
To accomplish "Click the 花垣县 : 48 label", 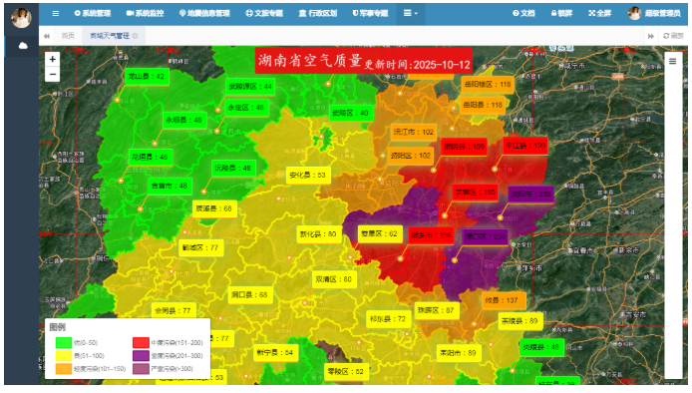I will coord(150,158).
